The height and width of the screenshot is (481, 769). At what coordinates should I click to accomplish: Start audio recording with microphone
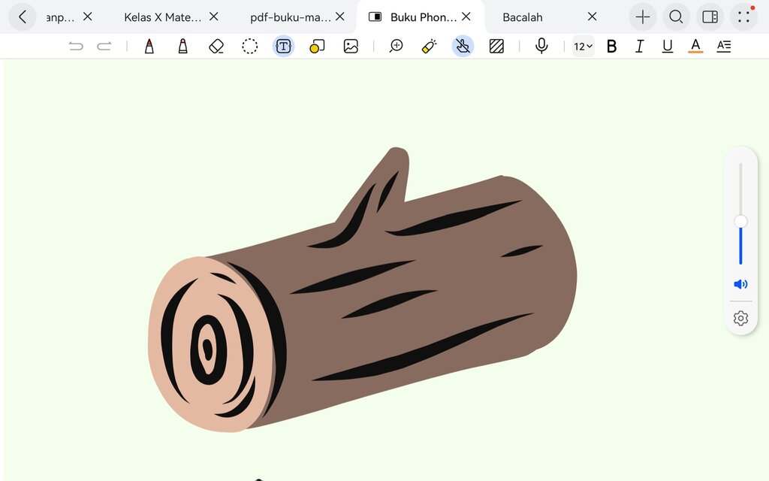pyautogui.click(x=541, y=46)
